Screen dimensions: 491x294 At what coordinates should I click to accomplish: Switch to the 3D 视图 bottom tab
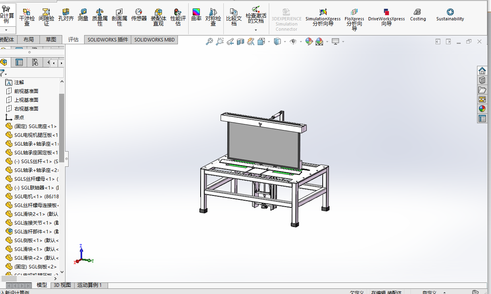(63, 285)
